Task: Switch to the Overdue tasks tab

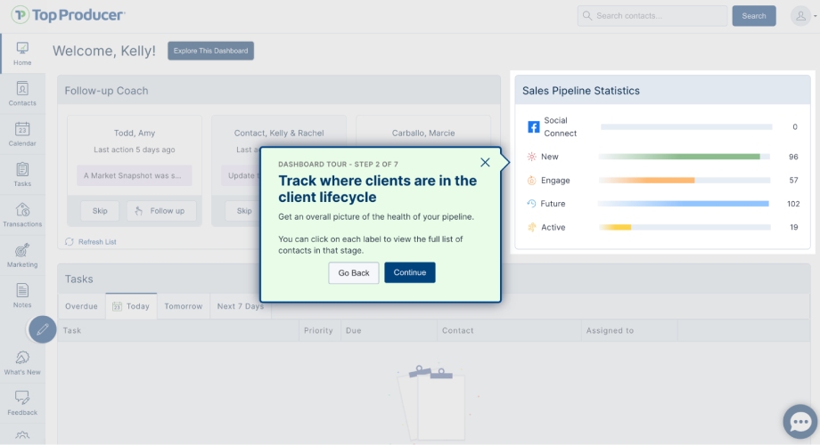Action: (81, 306)
